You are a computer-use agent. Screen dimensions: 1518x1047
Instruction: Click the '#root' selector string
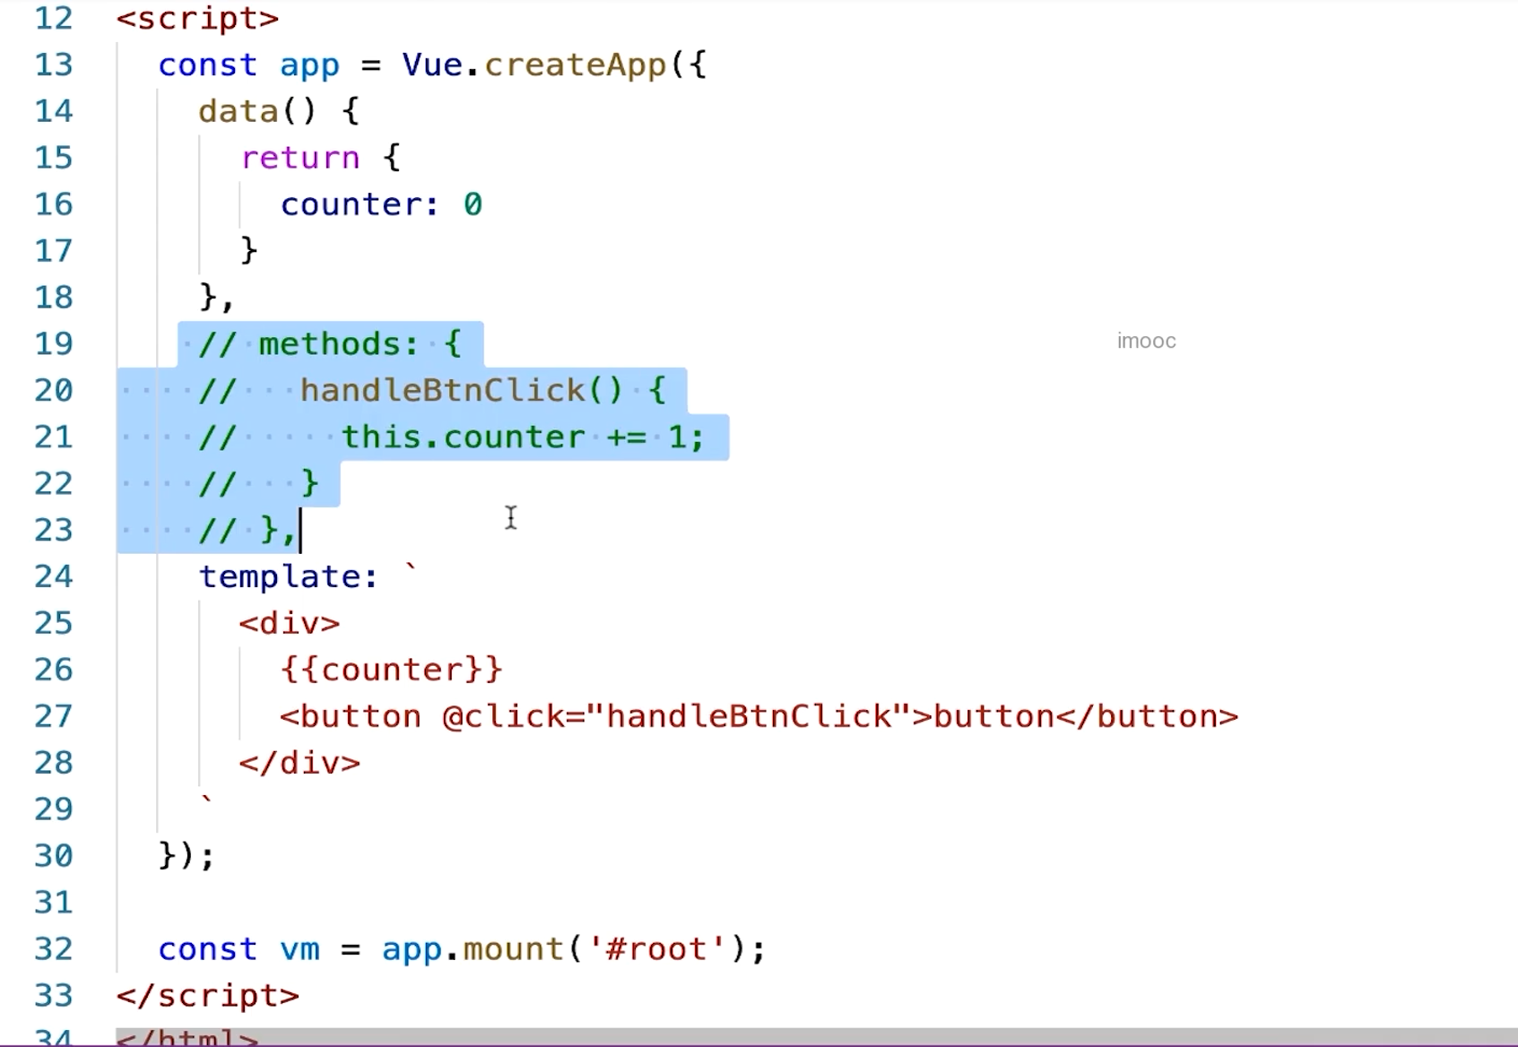656,948
